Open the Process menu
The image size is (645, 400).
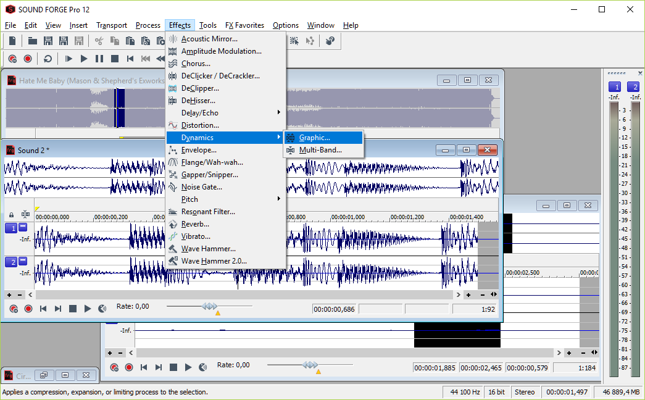point(148,25)
